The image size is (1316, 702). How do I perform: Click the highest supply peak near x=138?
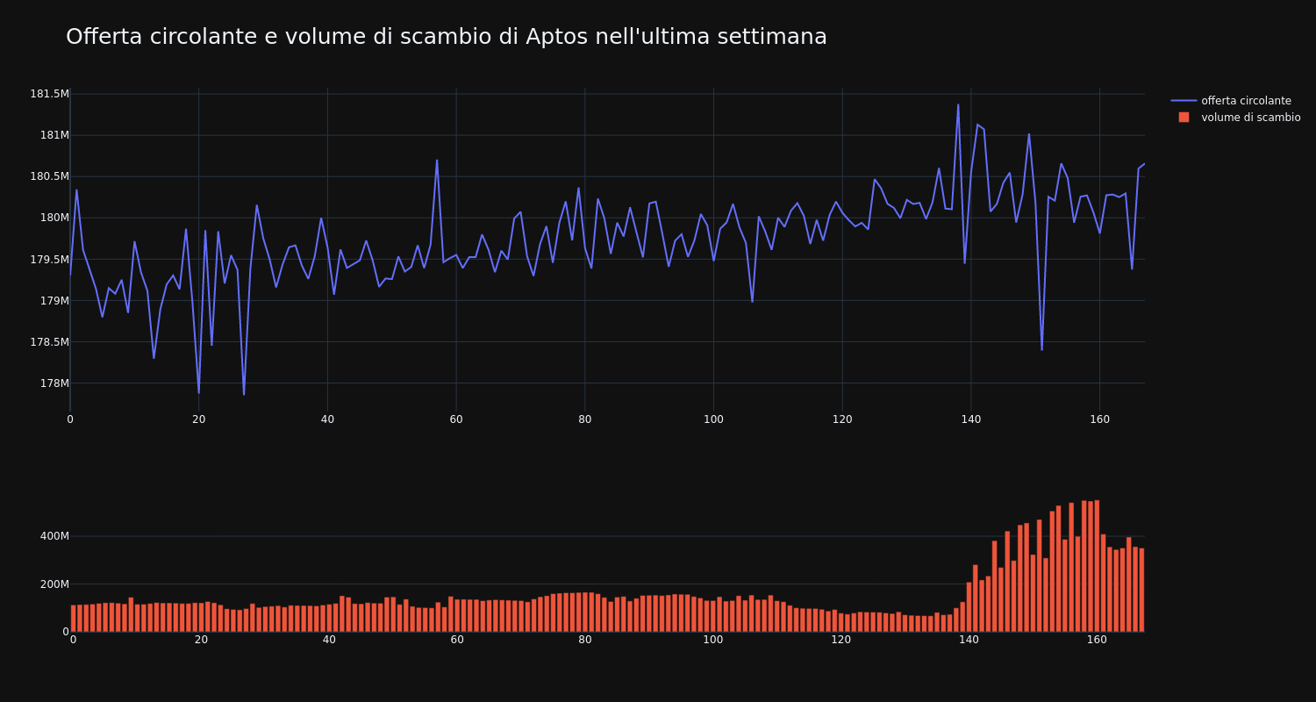pyautogui.click(x=958, y=105)
